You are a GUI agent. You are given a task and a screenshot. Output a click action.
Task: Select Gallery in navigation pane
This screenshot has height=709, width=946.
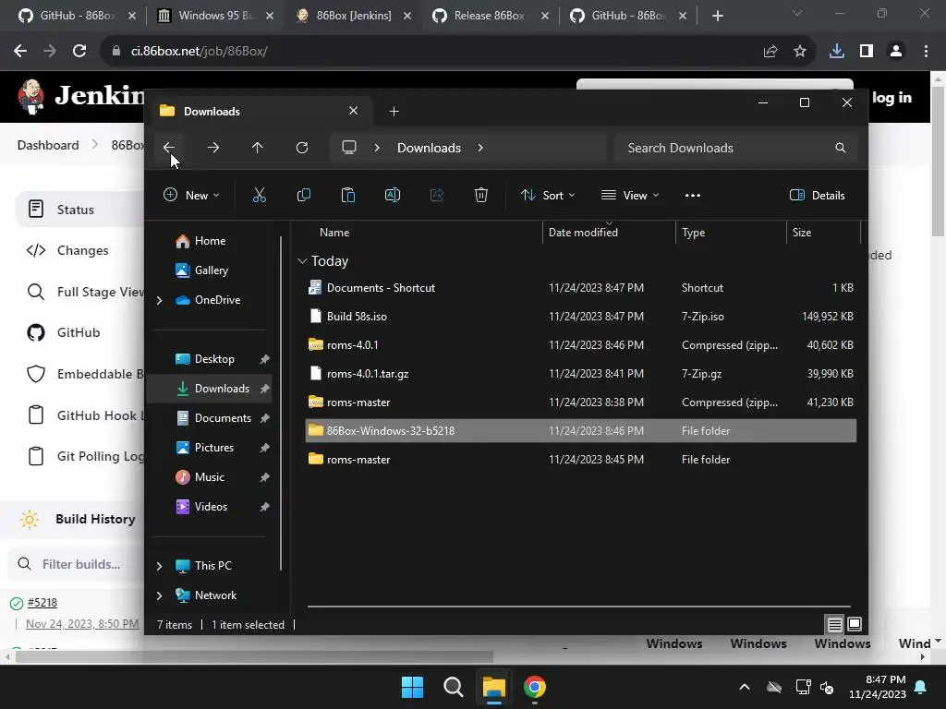click(212, 270)
